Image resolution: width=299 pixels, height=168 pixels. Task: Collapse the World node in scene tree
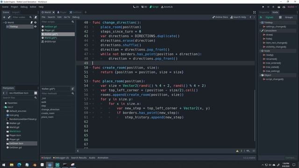(x=3, y=22)
